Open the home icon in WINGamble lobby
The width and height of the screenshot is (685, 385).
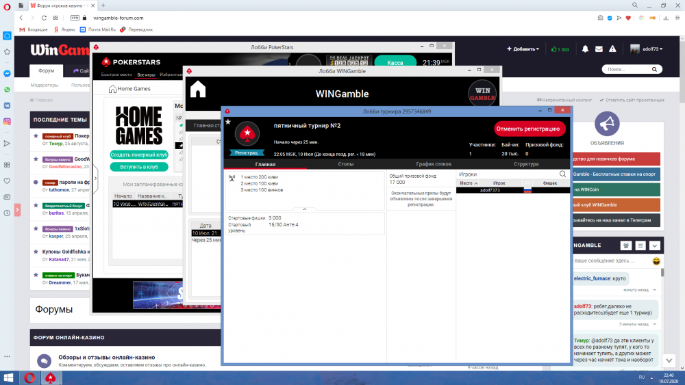click(198, 90)
